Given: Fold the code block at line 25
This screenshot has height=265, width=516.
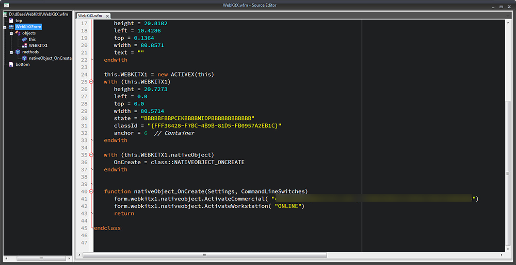Looking at the screenshot, I should [x=91, y=82].
